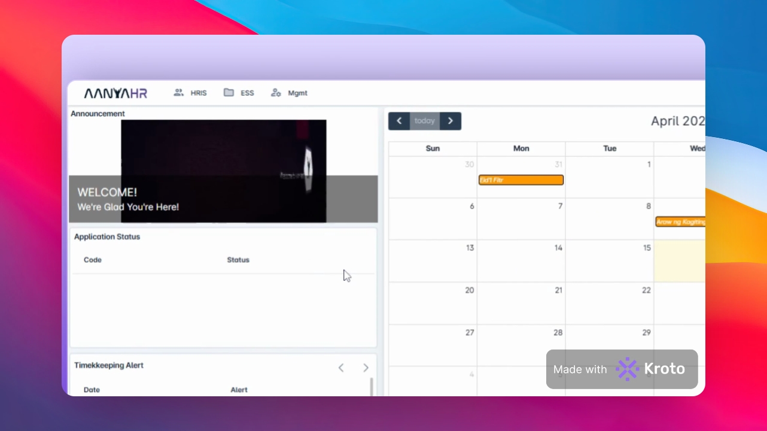Open the ESS menu
Image resolution: width=767 pixels, height=431 pixels.
click(x=239, y=93)
